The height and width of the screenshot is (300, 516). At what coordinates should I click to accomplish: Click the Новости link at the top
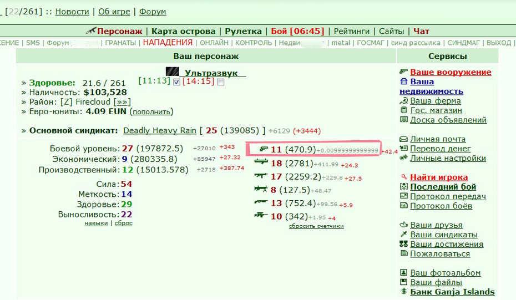[x=72, y=12]
